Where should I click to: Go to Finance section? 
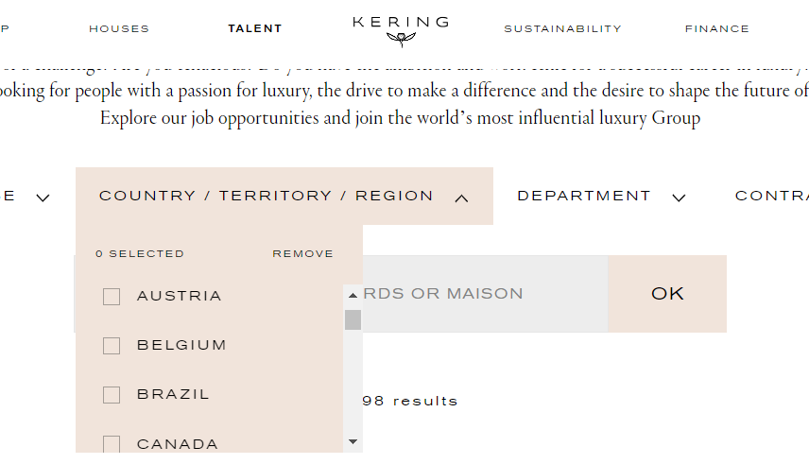tap(717, 29)
